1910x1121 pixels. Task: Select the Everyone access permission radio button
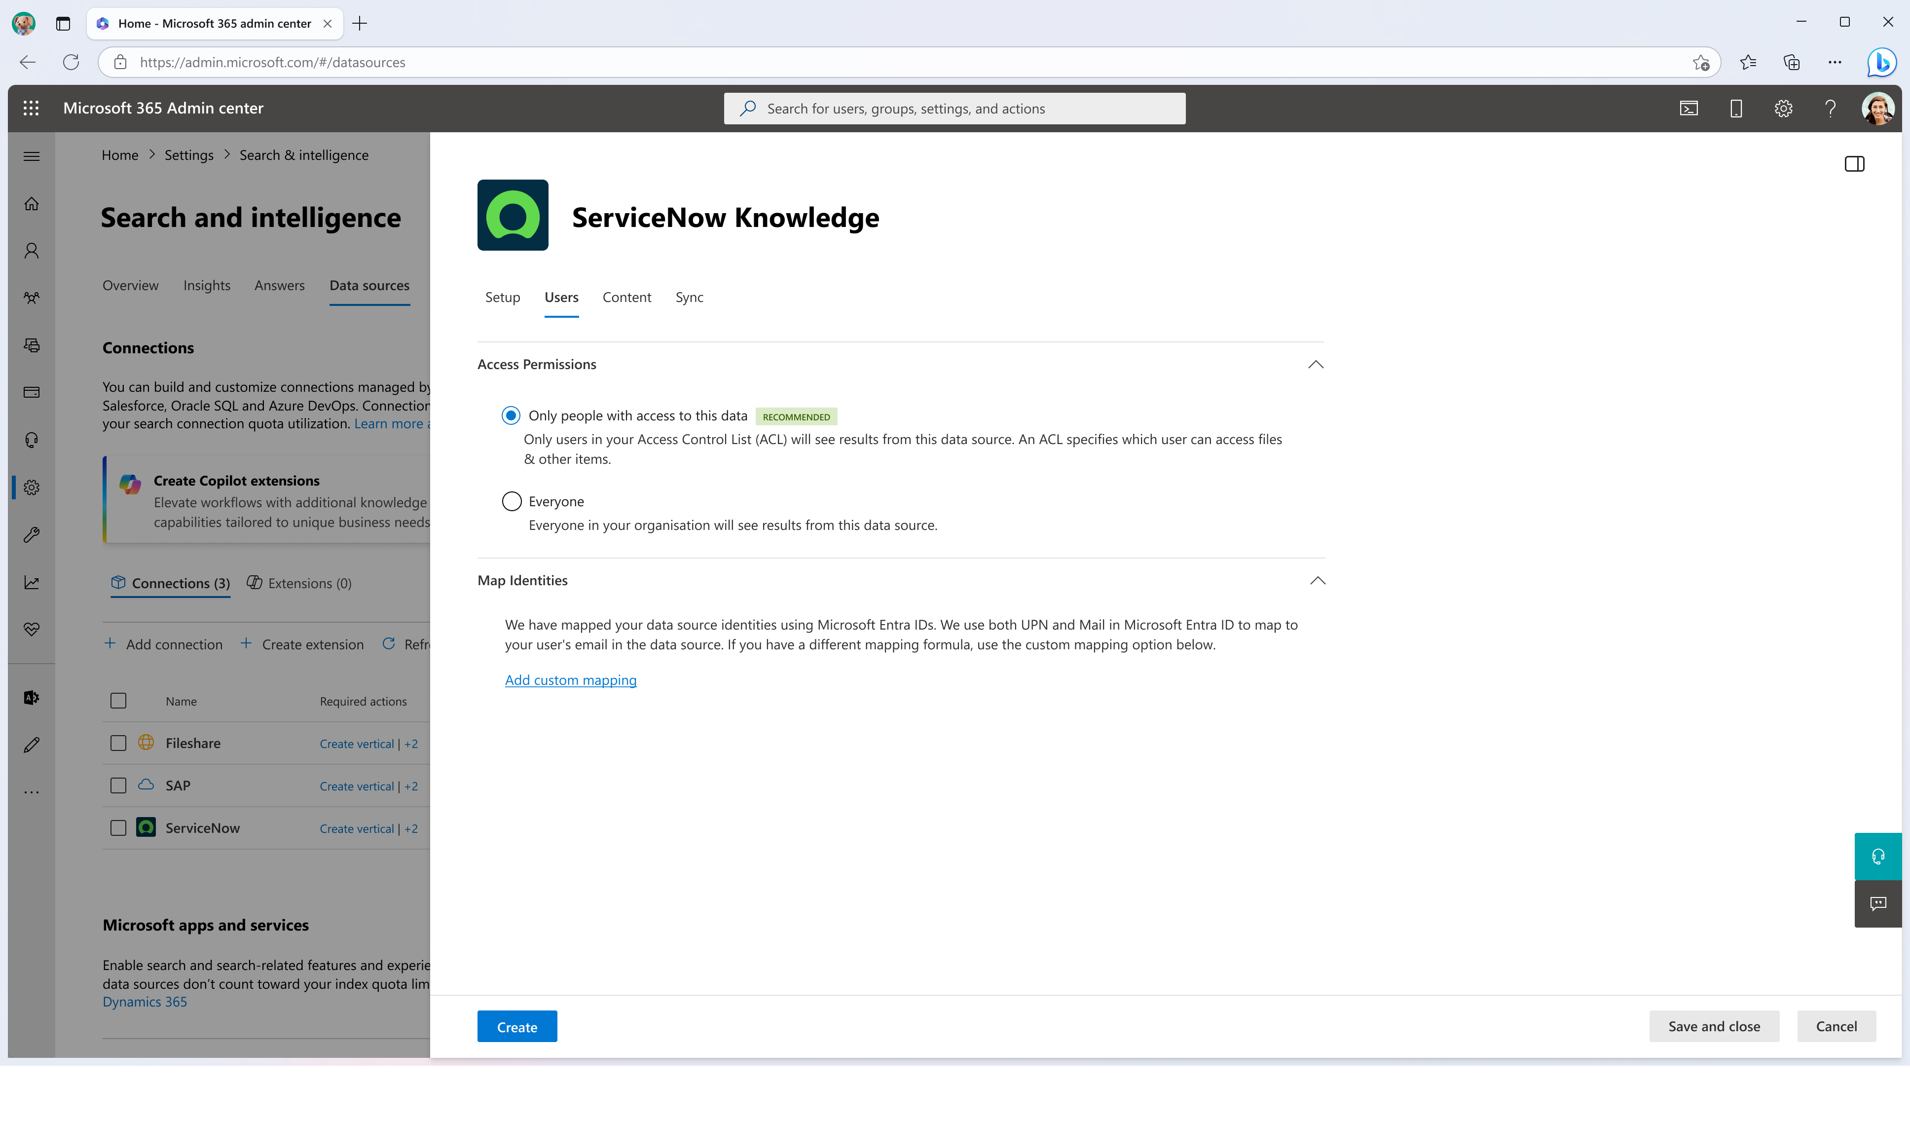click(x=512, y=500)
